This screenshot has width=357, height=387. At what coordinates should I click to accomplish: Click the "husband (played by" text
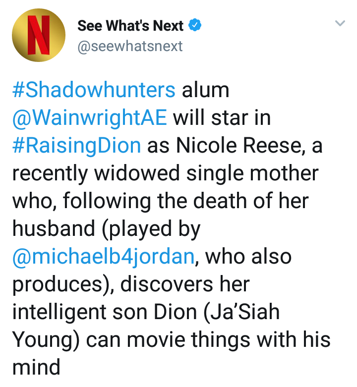click(106, 229)
